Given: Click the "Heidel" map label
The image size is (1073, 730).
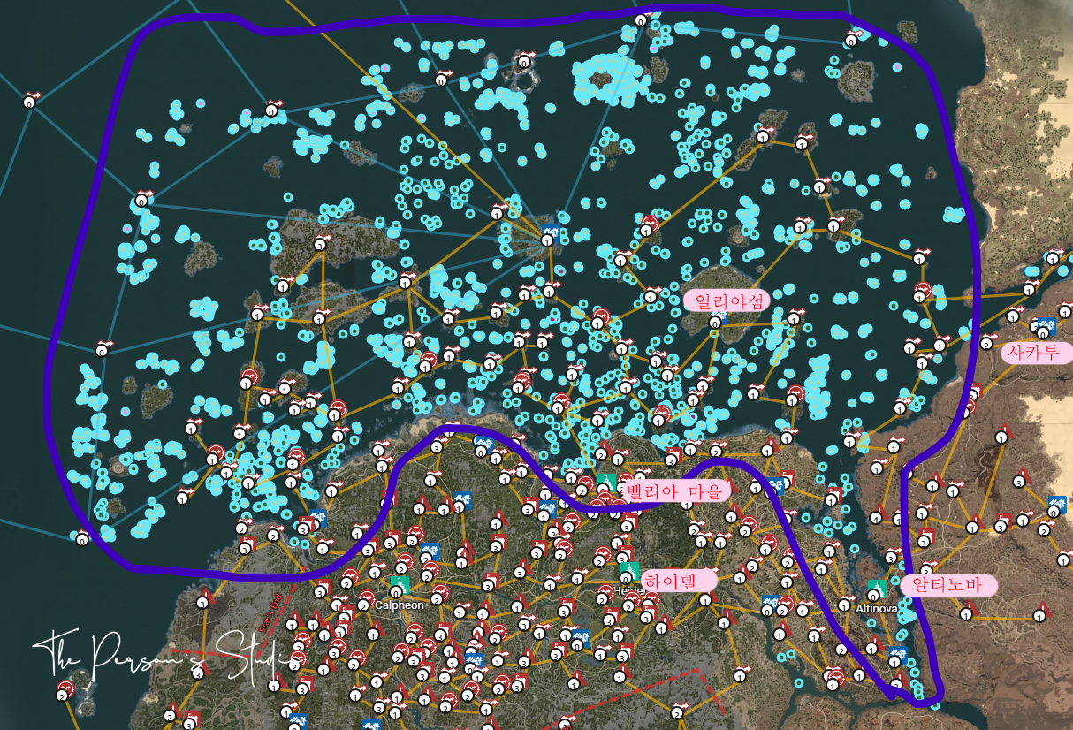Looking at the screenshot, I should click(x=628, y=589).
